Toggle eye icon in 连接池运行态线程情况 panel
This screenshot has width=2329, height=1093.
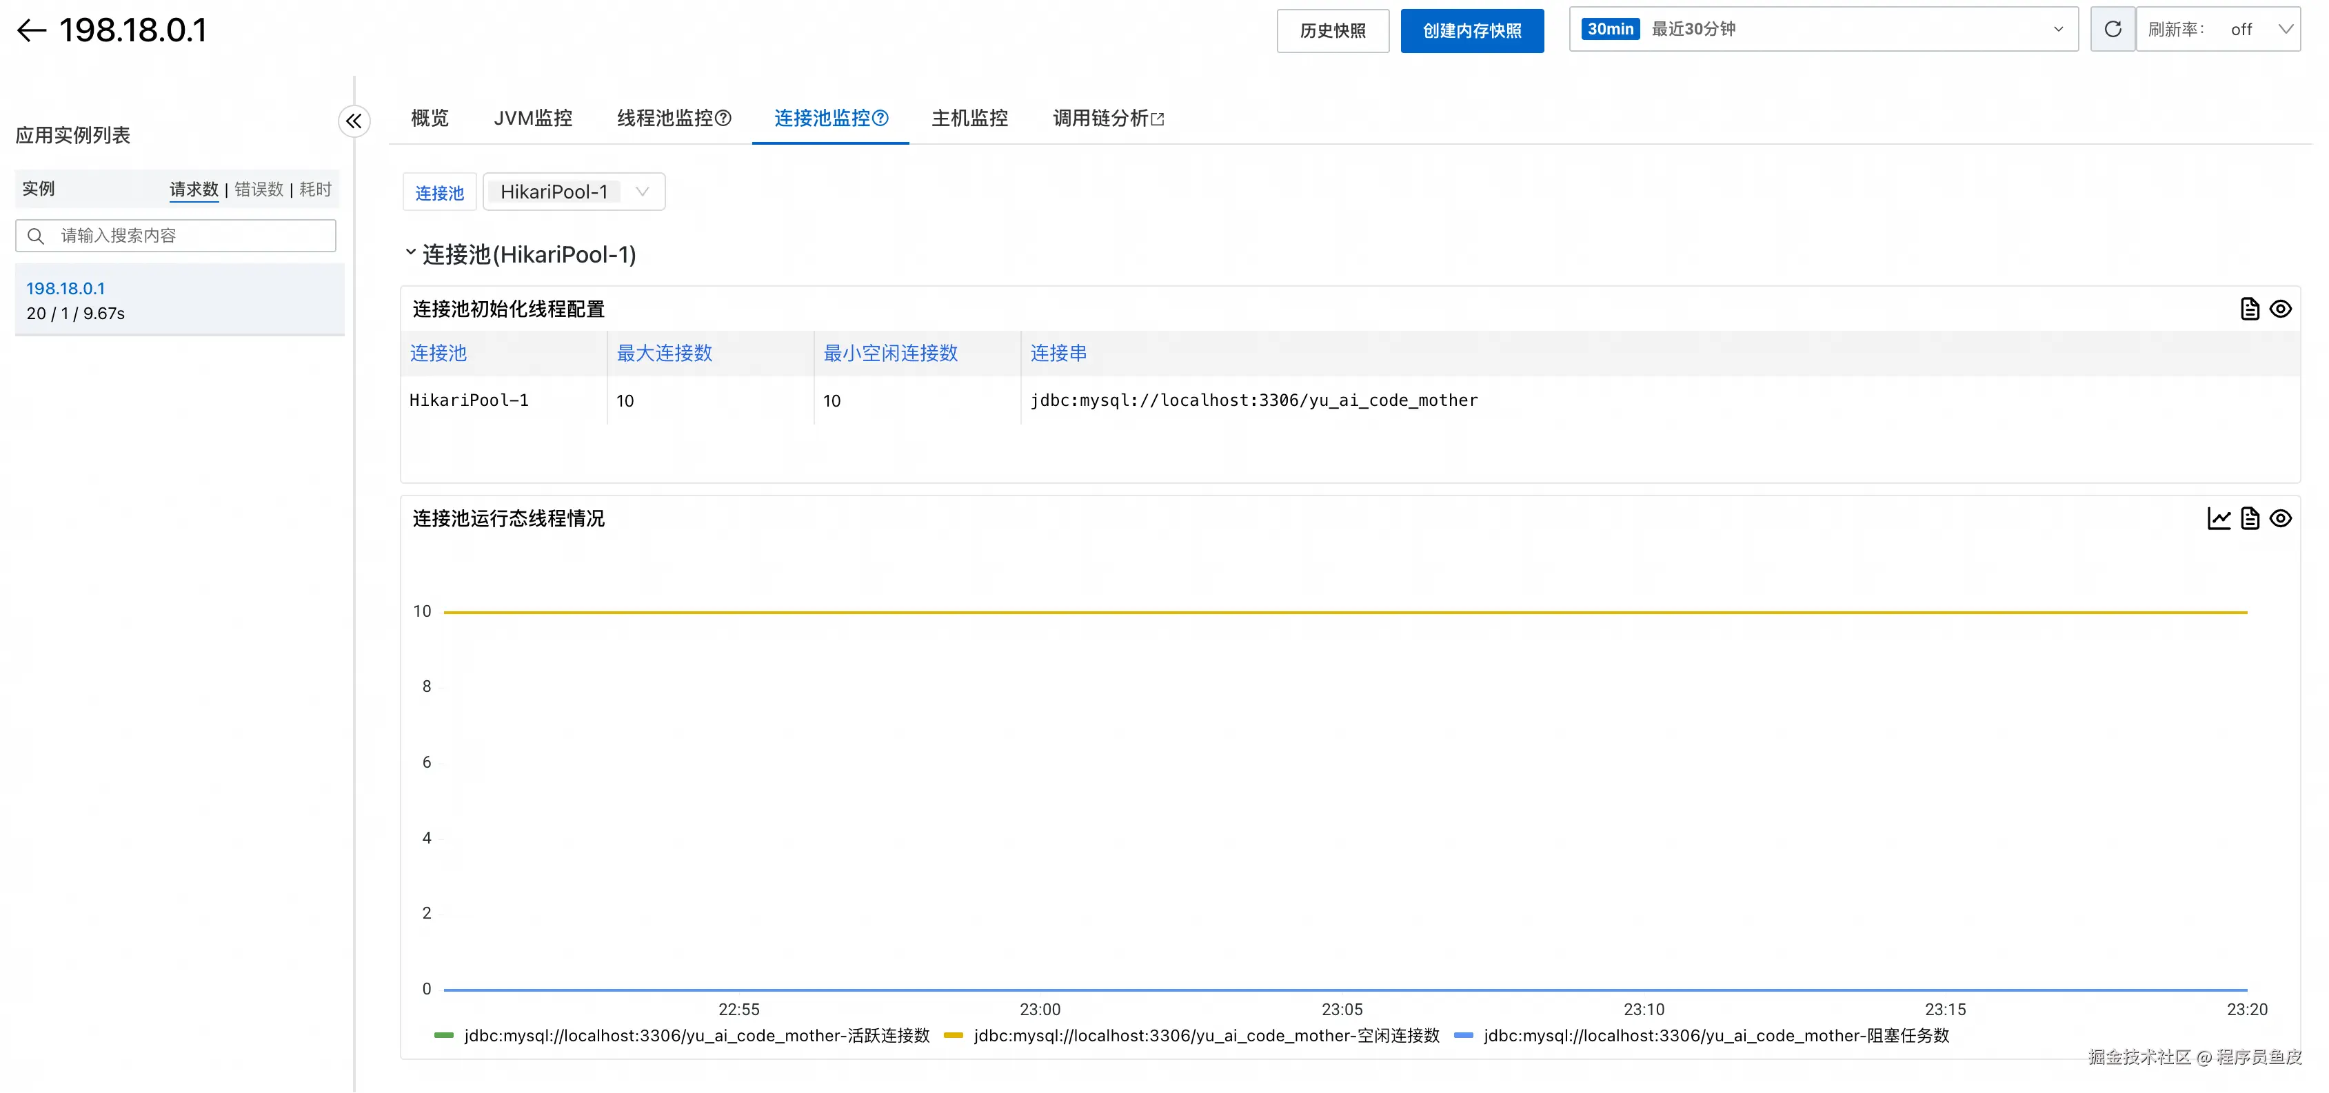coord(2280,519)
